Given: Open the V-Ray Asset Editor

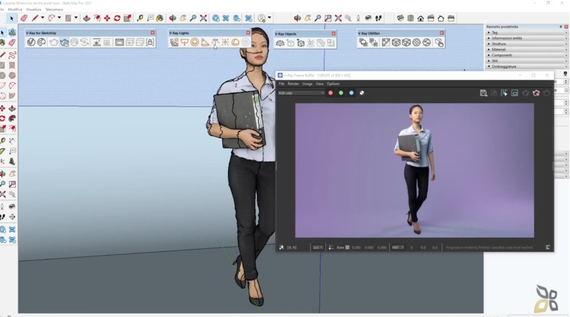Looking at the screenshot, I should [x=31, y=42].
